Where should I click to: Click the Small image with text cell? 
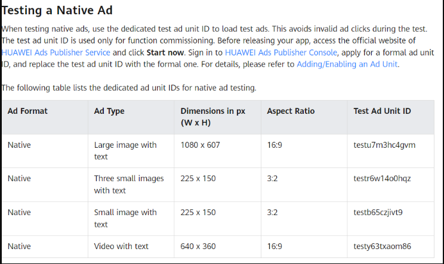click(125, 218)
